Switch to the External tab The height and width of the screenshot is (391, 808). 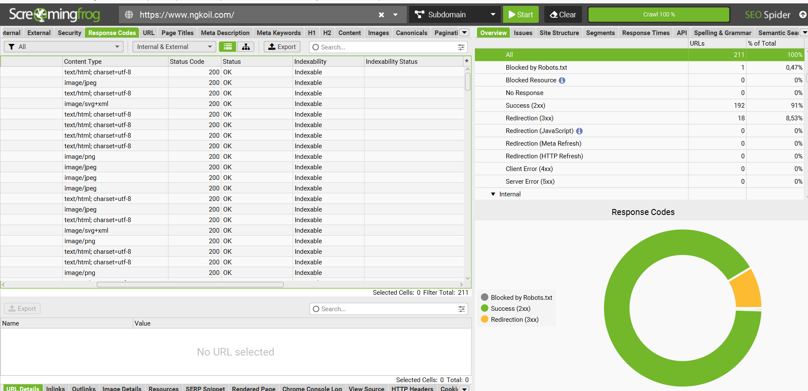coord(39,33)
